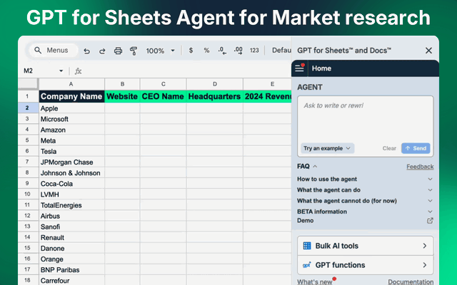Click the JPMorgan Chase cell

pyautogui.click(x=71, y=162)
